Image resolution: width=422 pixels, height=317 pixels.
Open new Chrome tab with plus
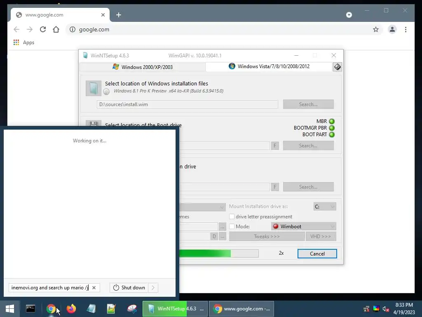118,15
